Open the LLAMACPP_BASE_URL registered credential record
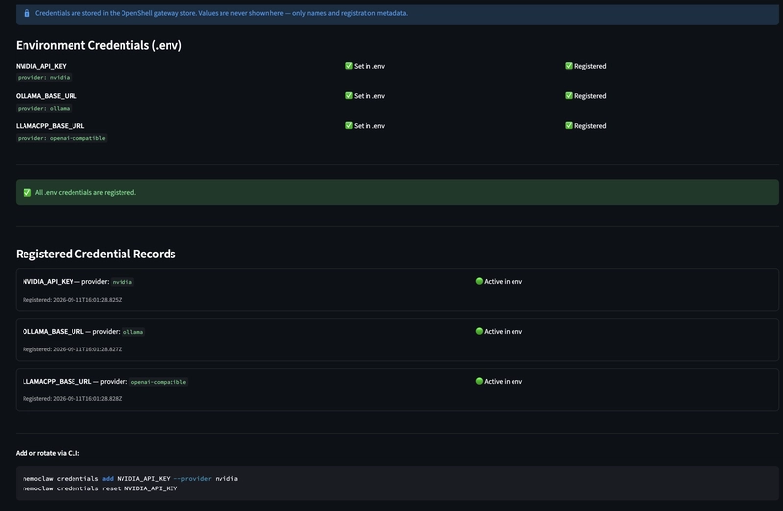 397,390
